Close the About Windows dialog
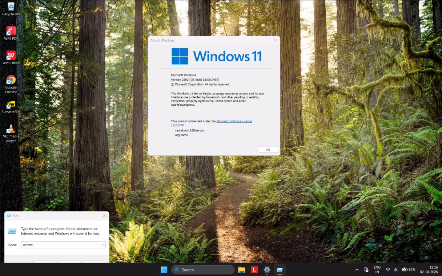442x276 pixels. pyautogui.click(x=275, y=40)
